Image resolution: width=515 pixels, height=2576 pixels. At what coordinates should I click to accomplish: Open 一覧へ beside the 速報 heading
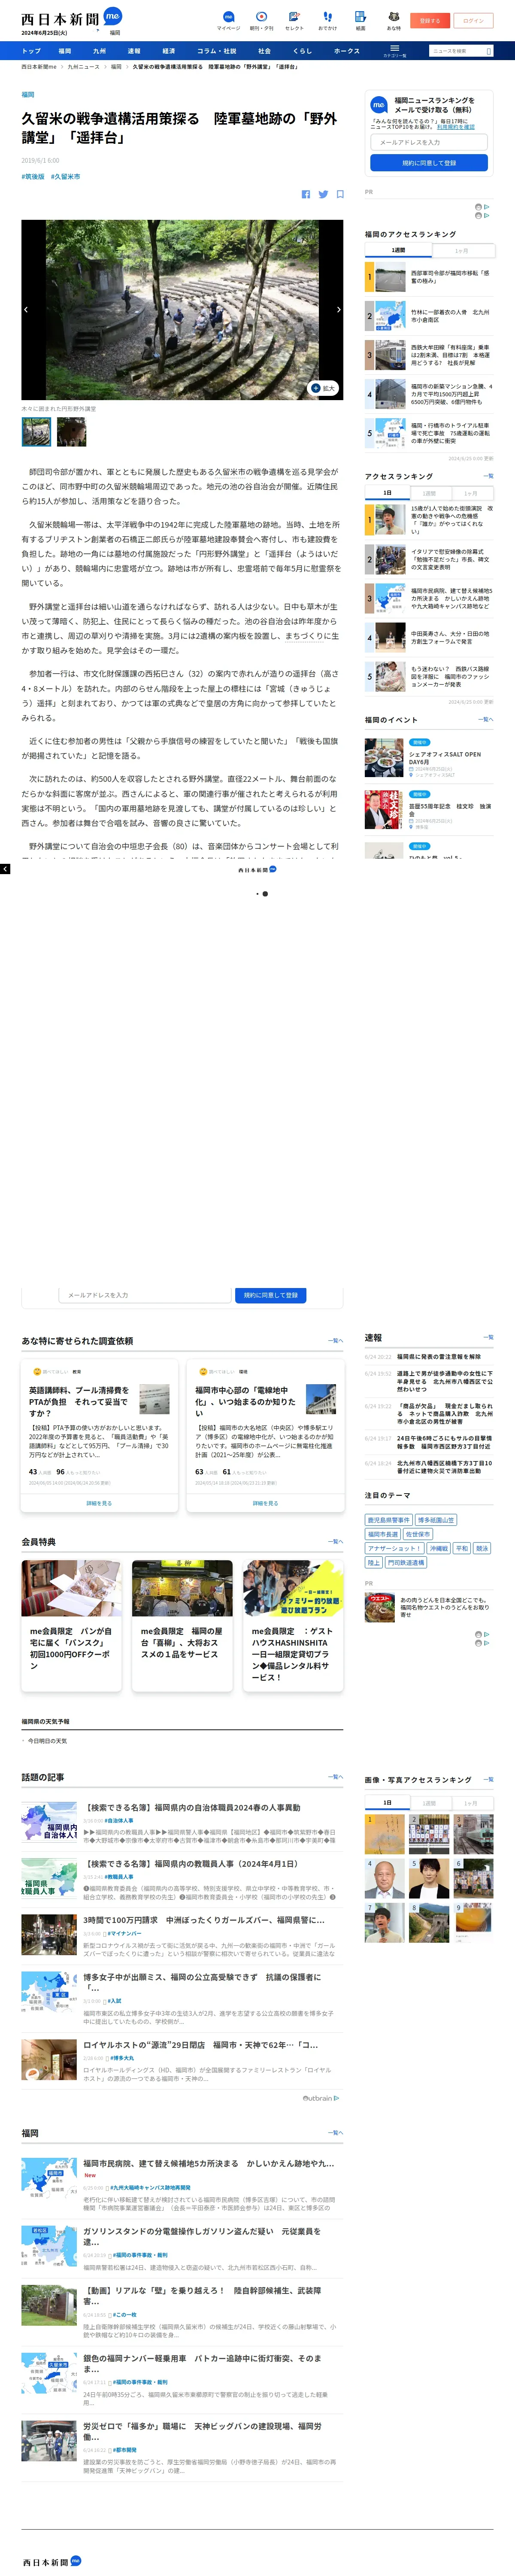[x=488, y=1337]
